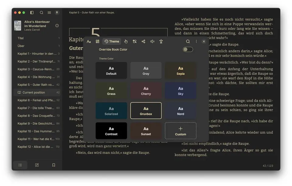Open the accessibility figure settings icon
Viewport: 292px width, 186px height.
pos(161,41)
